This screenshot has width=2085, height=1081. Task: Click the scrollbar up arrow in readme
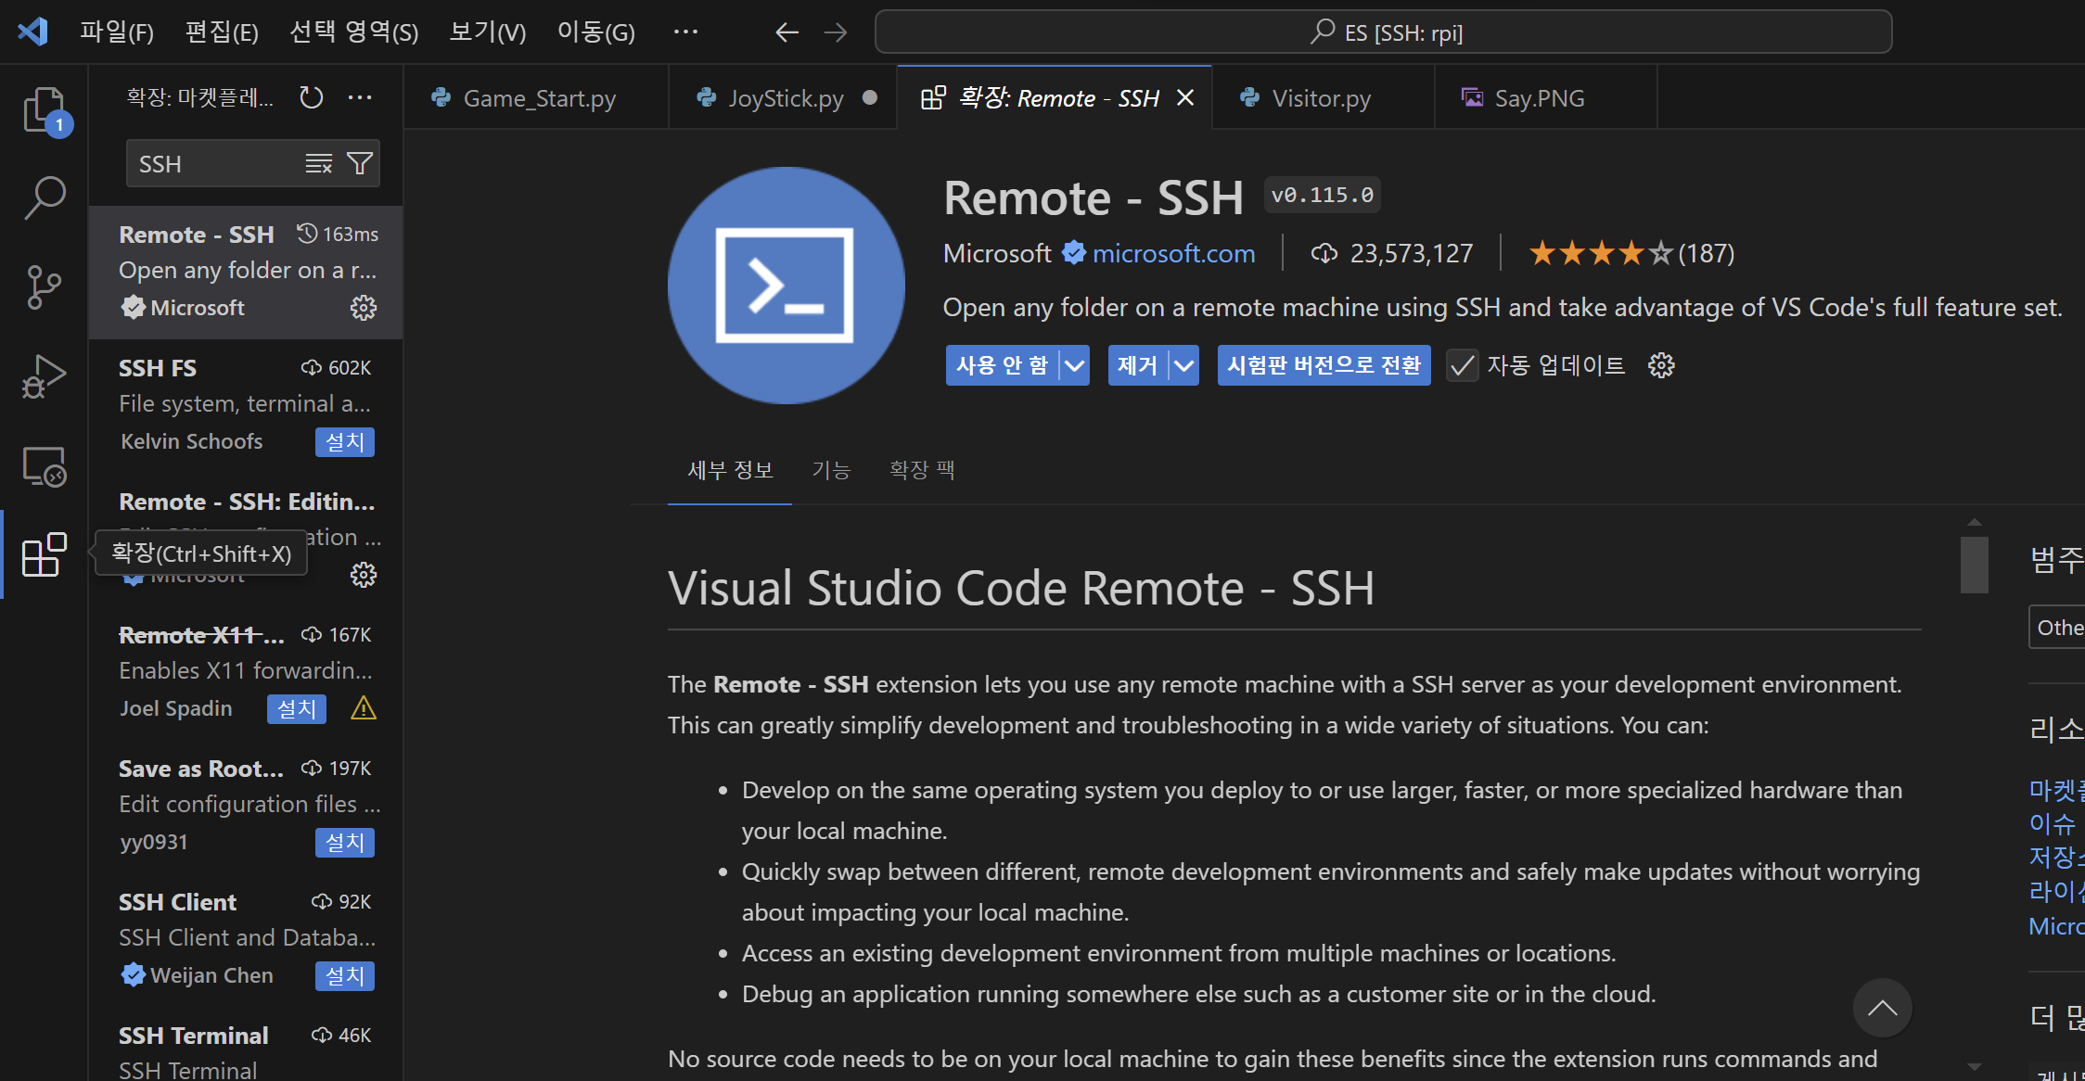click(1974, 522)
